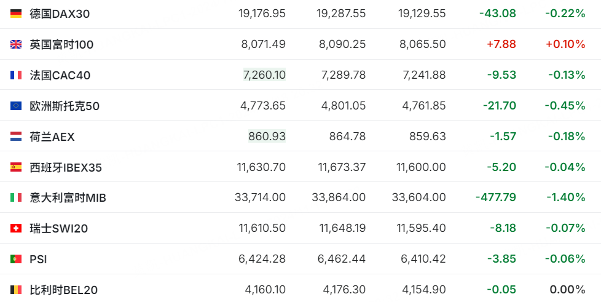601x302 pixels.
Task: Click the French flag icon
Action: coord(16,75)
